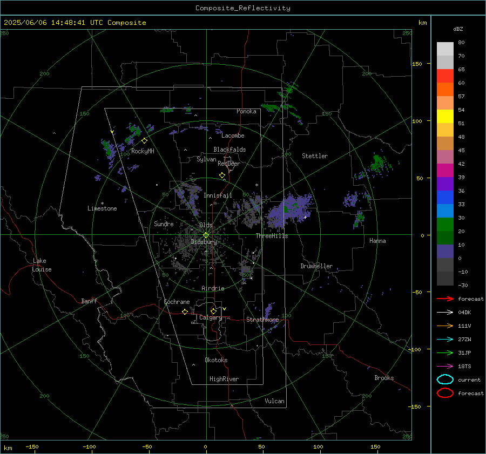Click the cyan current ellipse in legend
486x454 pixels.
[x=445, y=380]
